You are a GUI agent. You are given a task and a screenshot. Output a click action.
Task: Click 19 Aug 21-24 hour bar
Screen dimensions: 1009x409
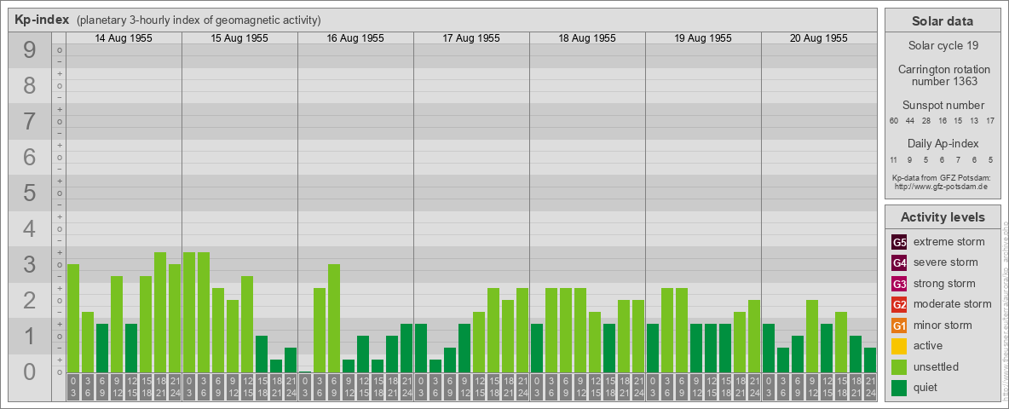pos(754,337)
